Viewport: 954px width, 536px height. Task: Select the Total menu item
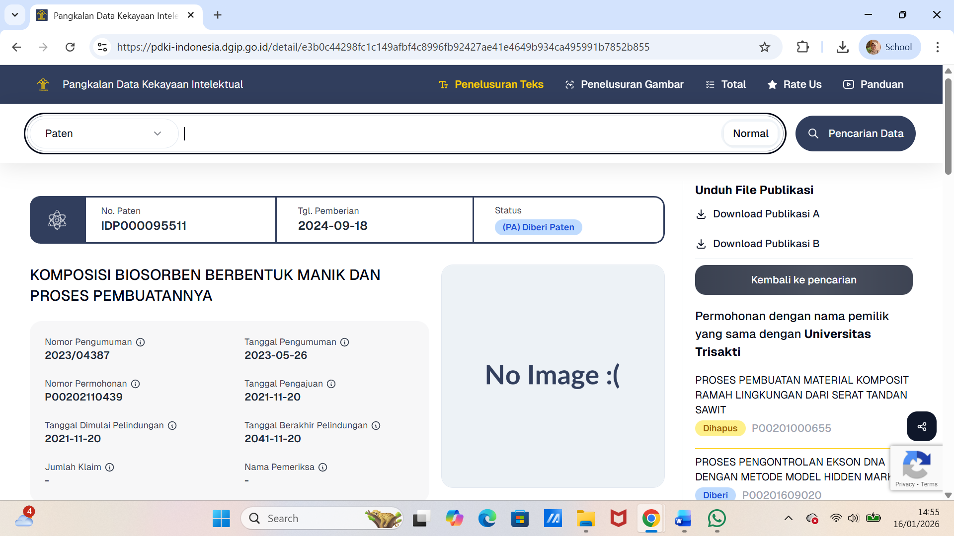(x=726, y=84)
